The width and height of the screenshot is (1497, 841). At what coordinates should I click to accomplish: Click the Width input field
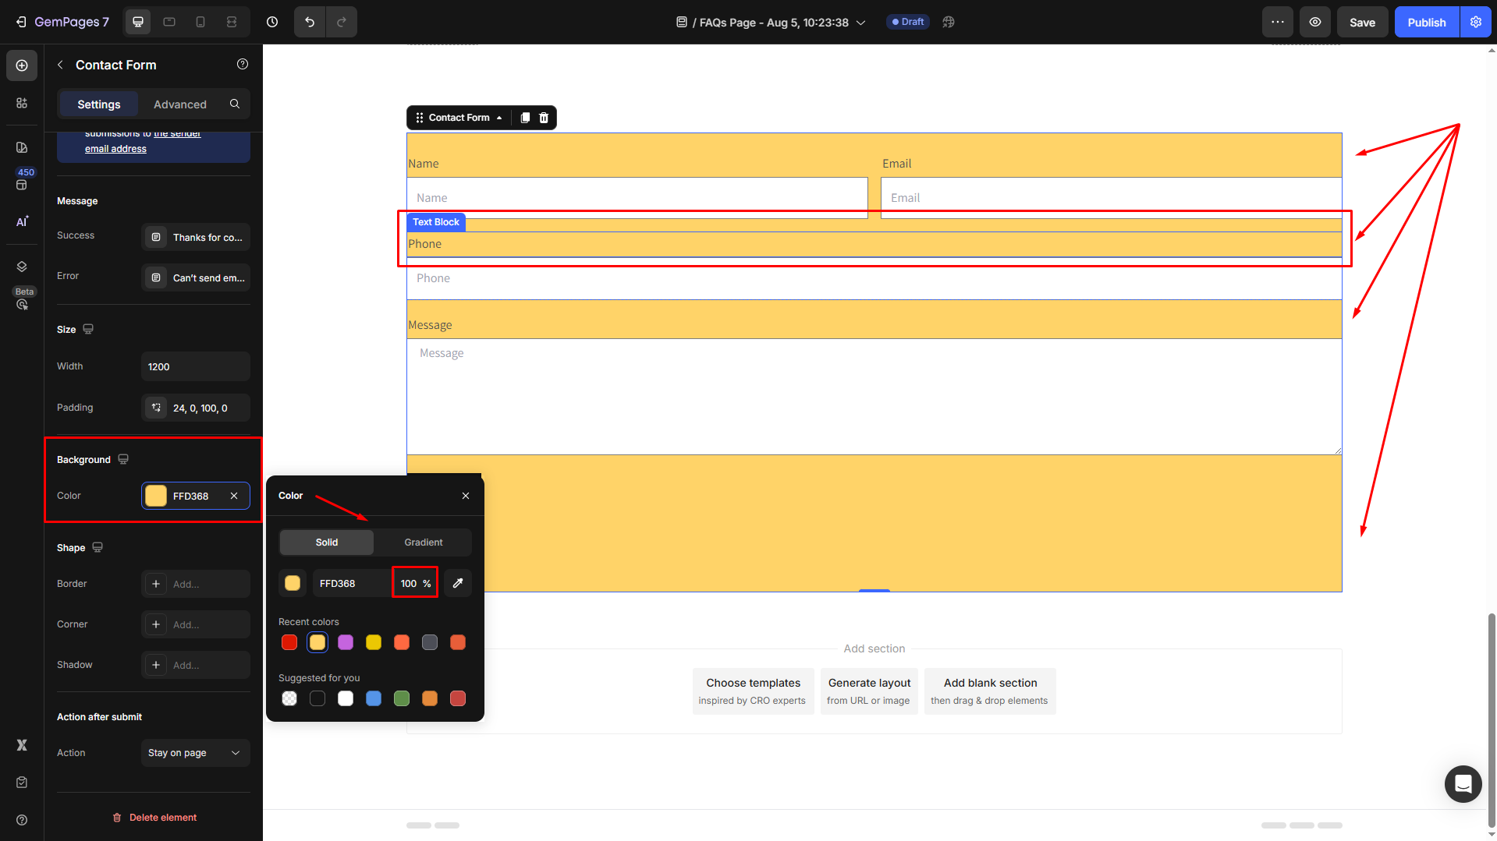click(x=195, y=367)
